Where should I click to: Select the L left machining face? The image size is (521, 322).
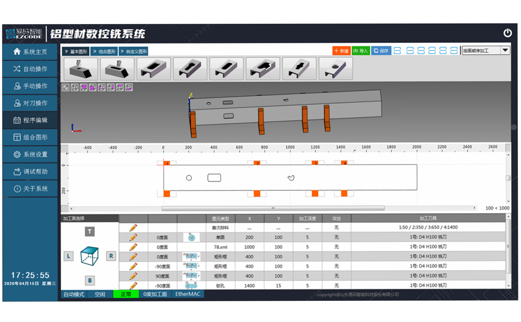click(x=68, y=256)
